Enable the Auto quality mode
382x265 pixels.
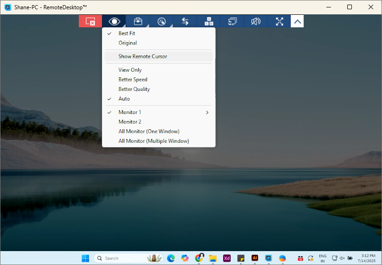[124, 99]
